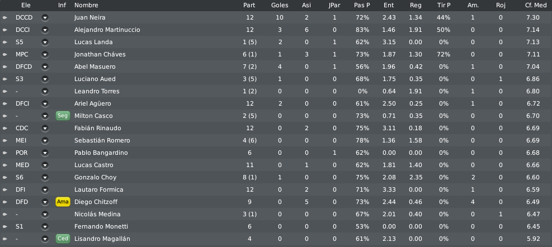Expand position dropdown for Leandro Torres

pos(45,92)
